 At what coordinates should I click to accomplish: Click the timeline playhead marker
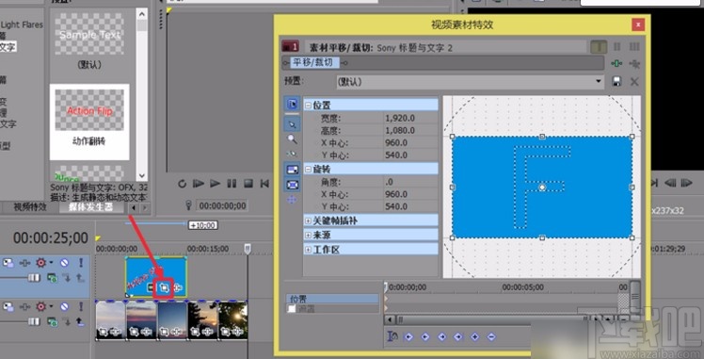(247, 248)
